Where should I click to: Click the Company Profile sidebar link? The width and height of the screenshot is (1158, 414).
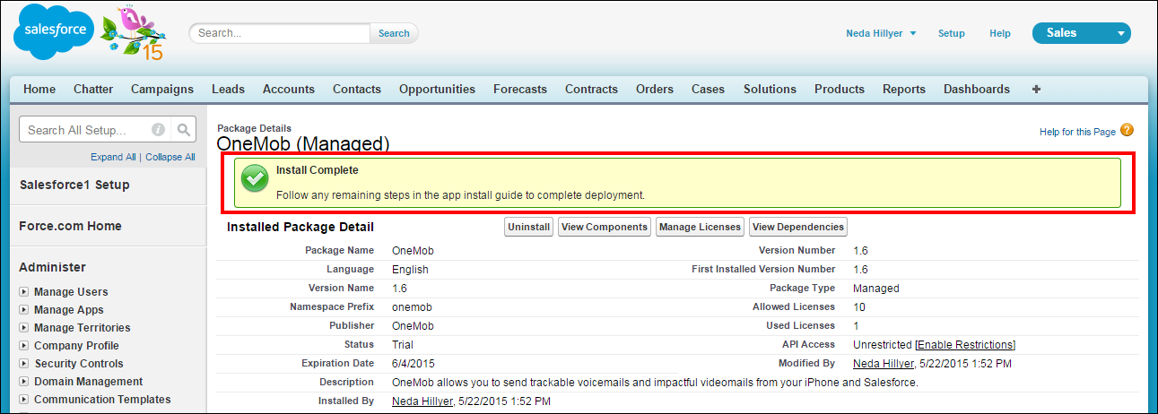76,346
